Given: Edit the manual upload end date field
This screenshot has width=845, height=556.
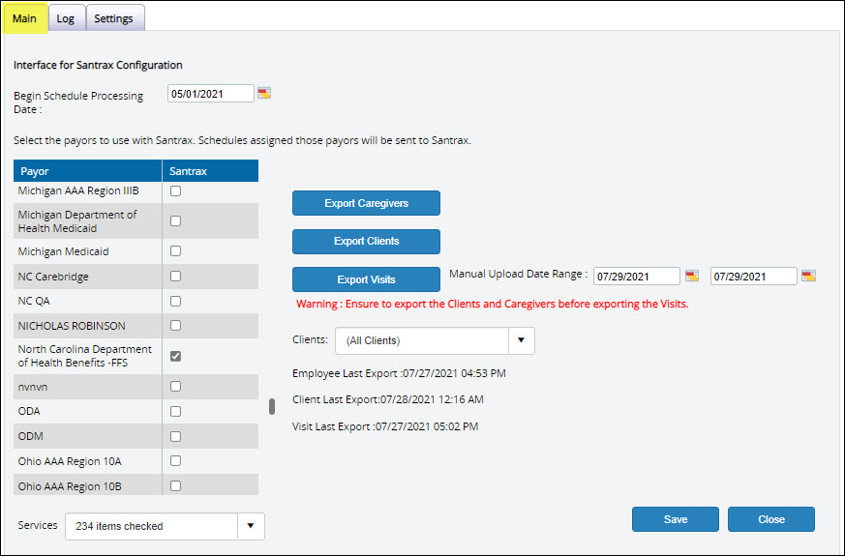Looking at the screenshot, I should pos(753,277).
